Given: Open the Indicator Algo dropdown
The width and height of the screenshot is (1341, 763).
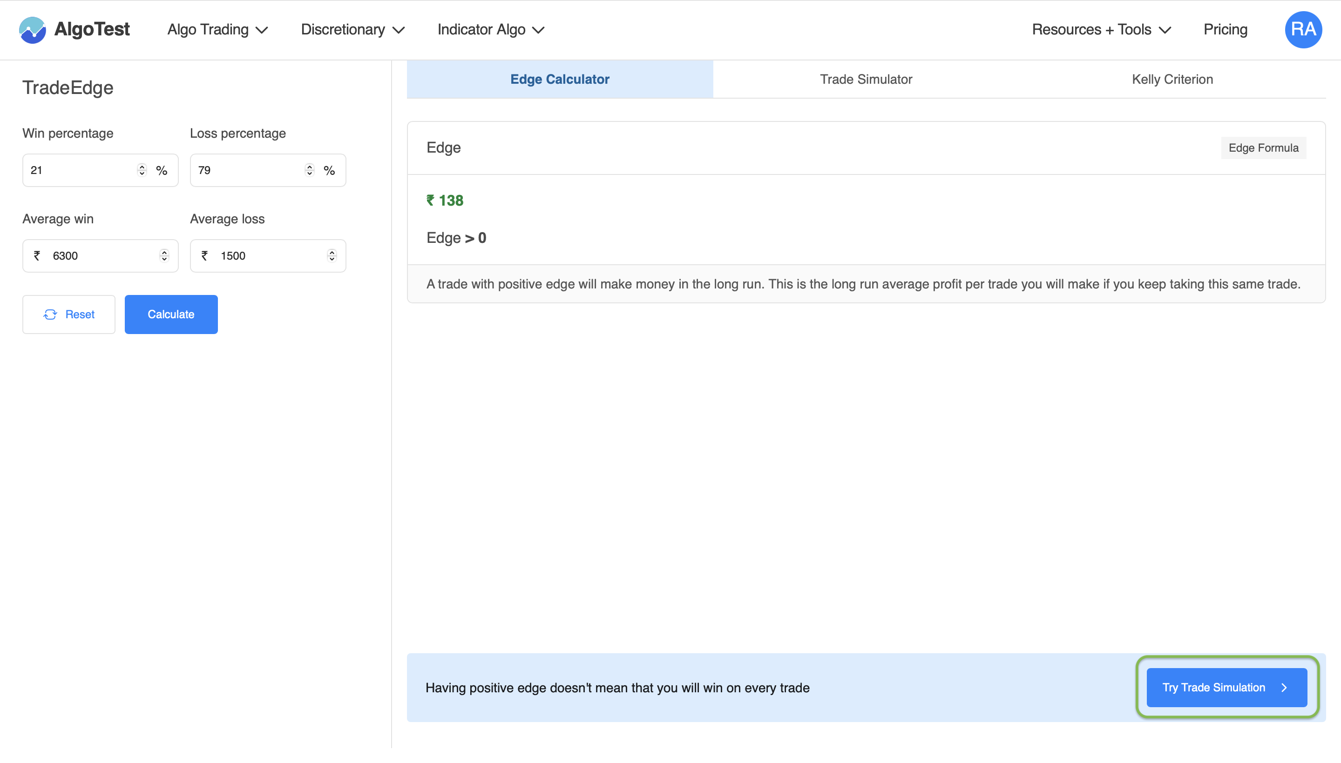Looking at the screenshot, I should tap(491, 30).
